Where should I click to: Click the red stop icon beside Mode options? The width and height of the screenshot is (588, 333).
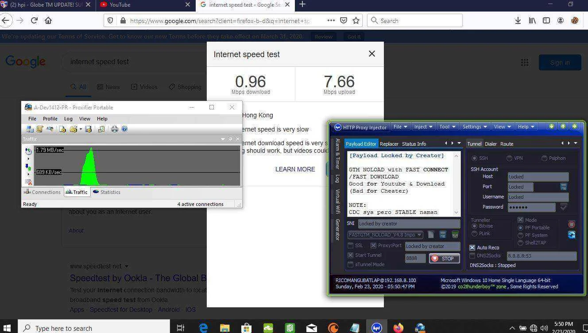click(x=572, y=224)
